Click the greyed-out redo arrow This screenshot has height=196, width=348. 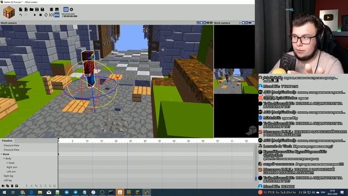coord(26,15)
